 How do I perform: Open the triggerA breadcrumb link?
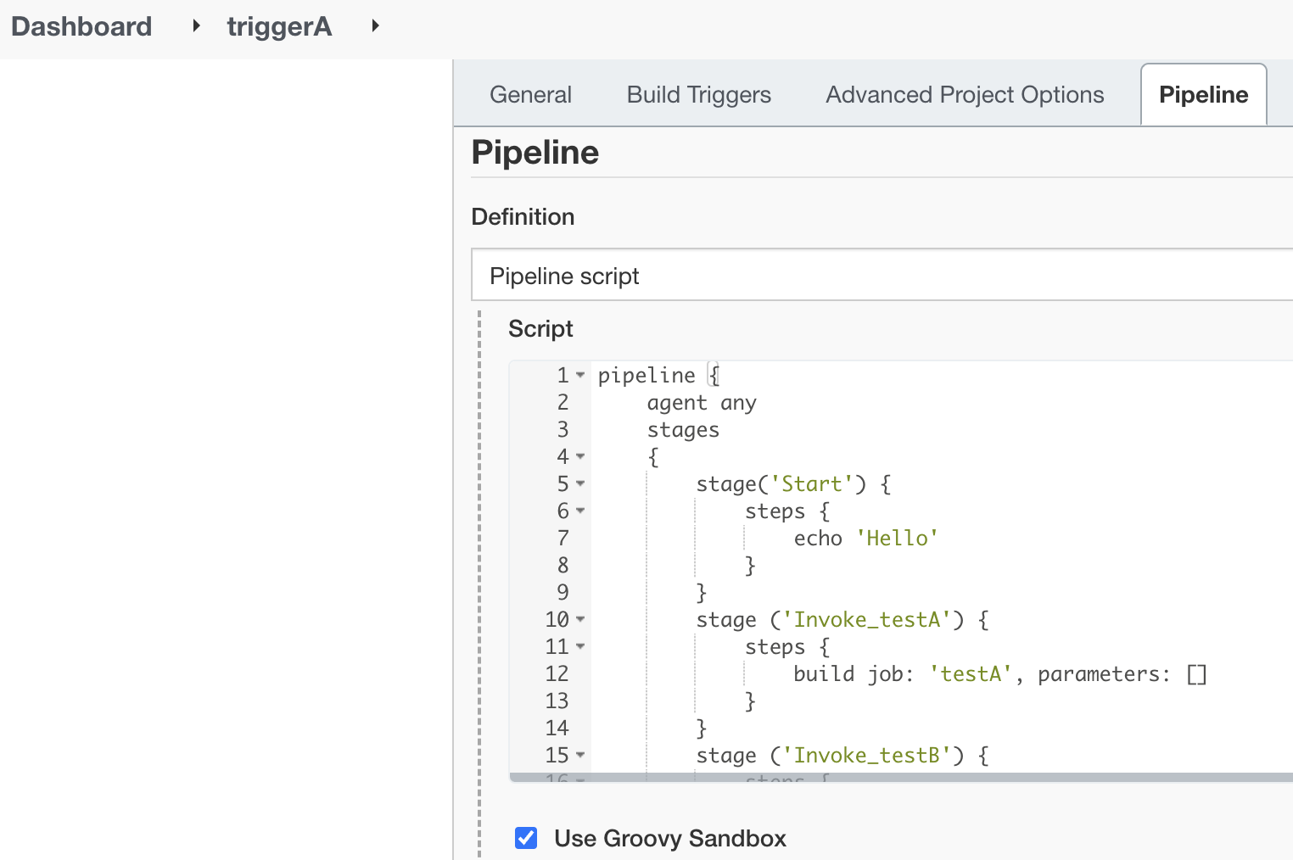279,26
